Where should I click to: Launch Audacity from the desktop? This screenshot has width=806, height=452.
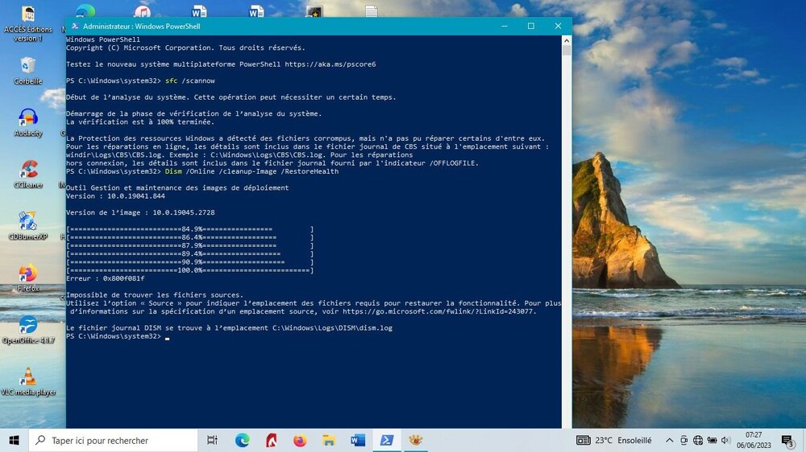tap(27, 118)
